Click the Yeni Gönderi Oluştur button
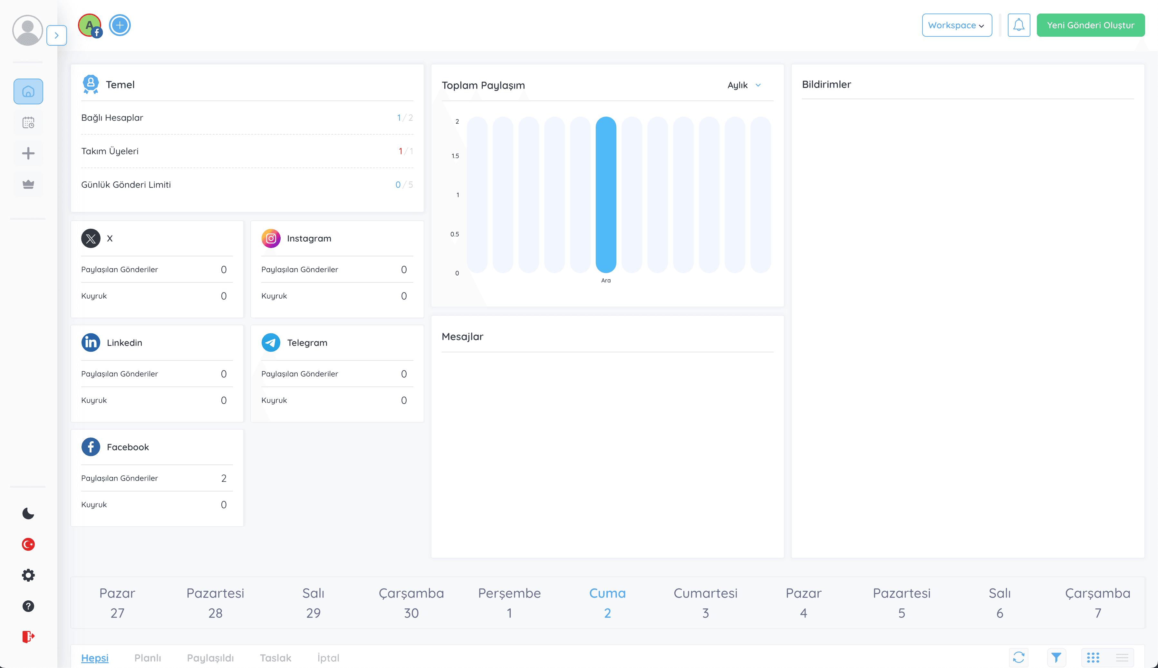The width and height of the screenshot is (1158, 668). [x=1090, y=25]
